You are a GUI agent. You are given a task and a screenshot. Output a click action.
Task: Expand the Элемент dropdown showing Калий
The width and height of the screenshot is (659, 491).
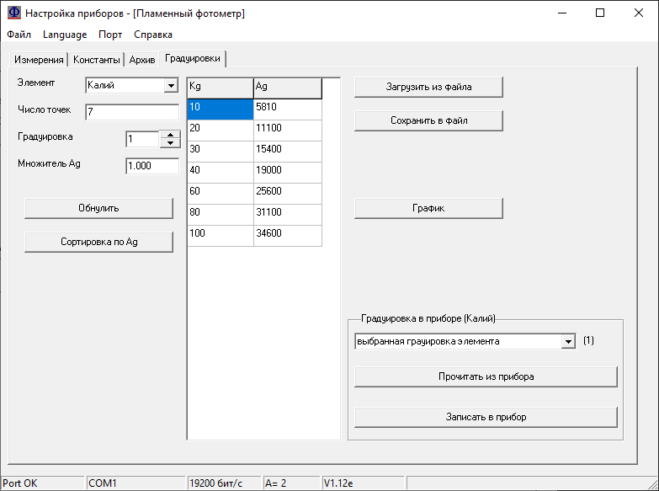coord(171,85)
